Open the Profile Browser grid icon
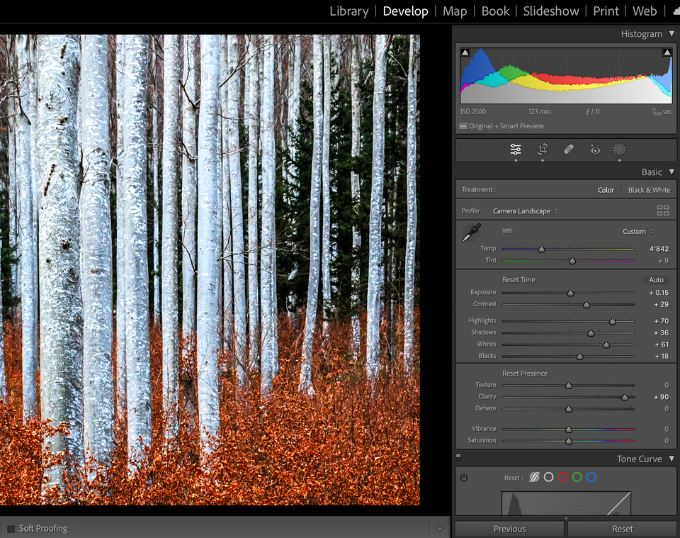This screenshot has height=538, width=680. click(x=662, y=211)
